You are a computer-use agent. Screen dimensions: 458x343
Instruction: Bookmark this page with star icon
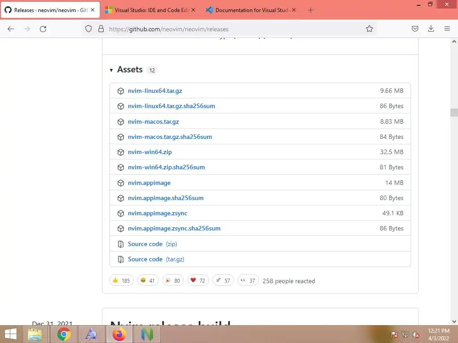click(x=369, y=29)
